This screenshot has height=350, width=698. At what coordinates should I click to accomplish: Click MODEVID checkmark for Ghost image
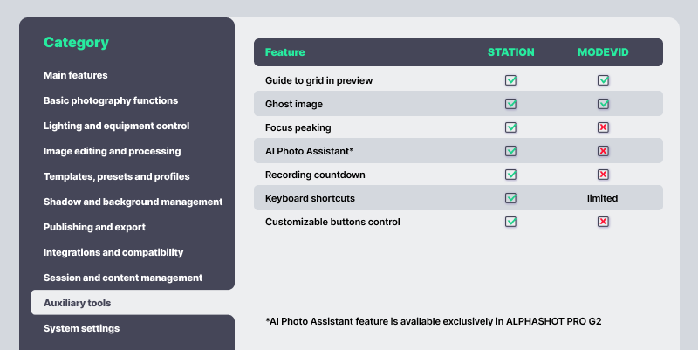click(603, 104)
